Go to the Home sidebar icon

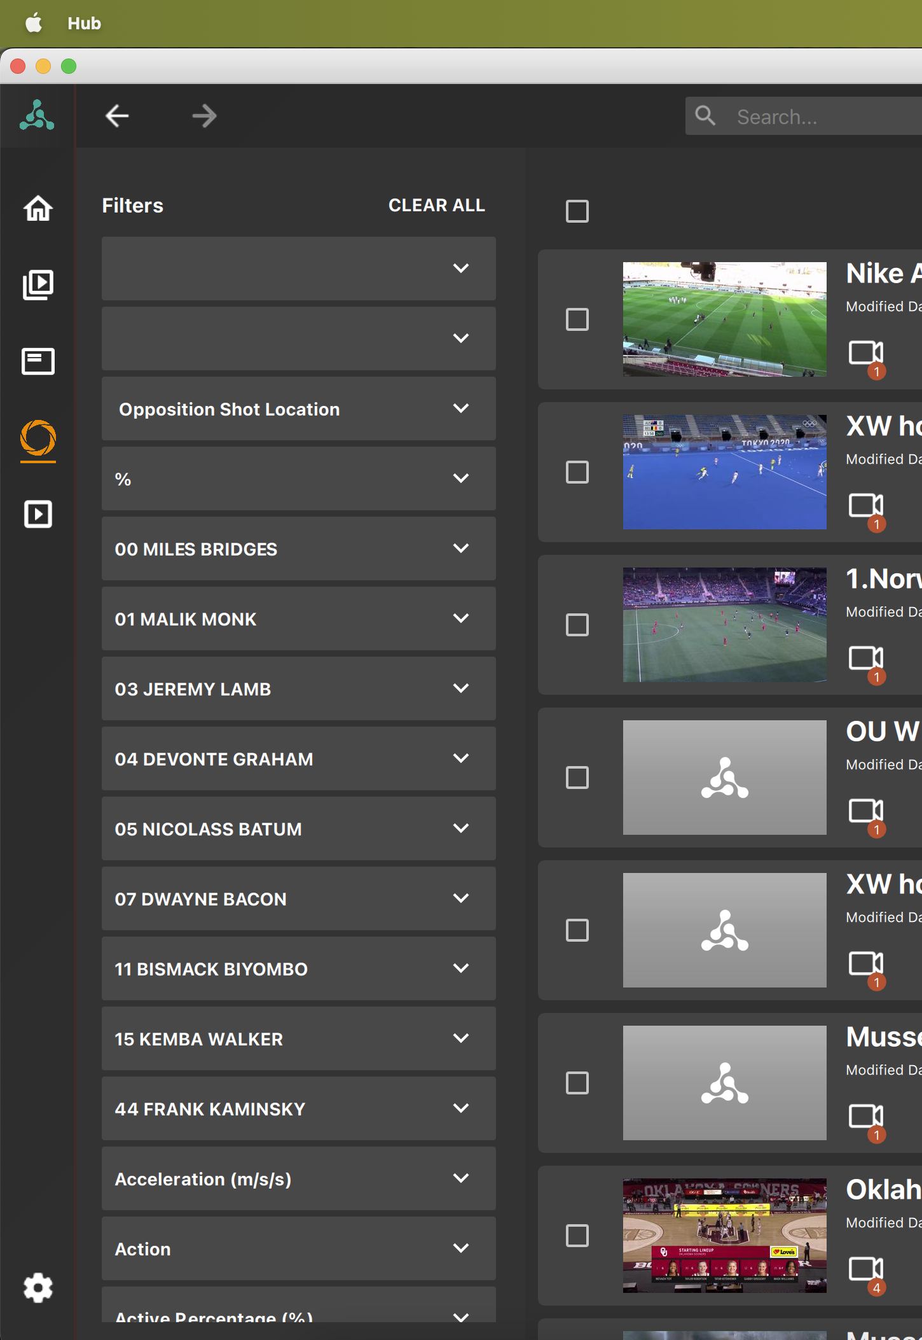point(38,208)
